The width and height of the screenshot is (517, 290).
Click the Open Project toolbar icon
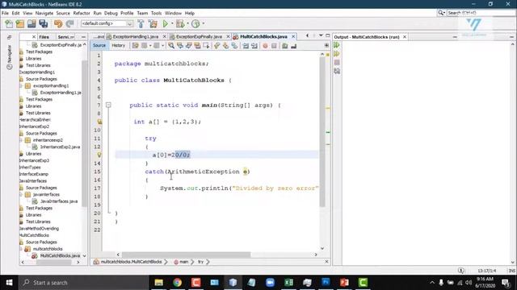(x=32, y=23)
